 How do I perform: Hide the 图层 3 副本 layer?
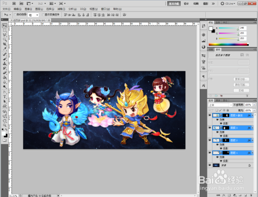[x=209, y=116]
